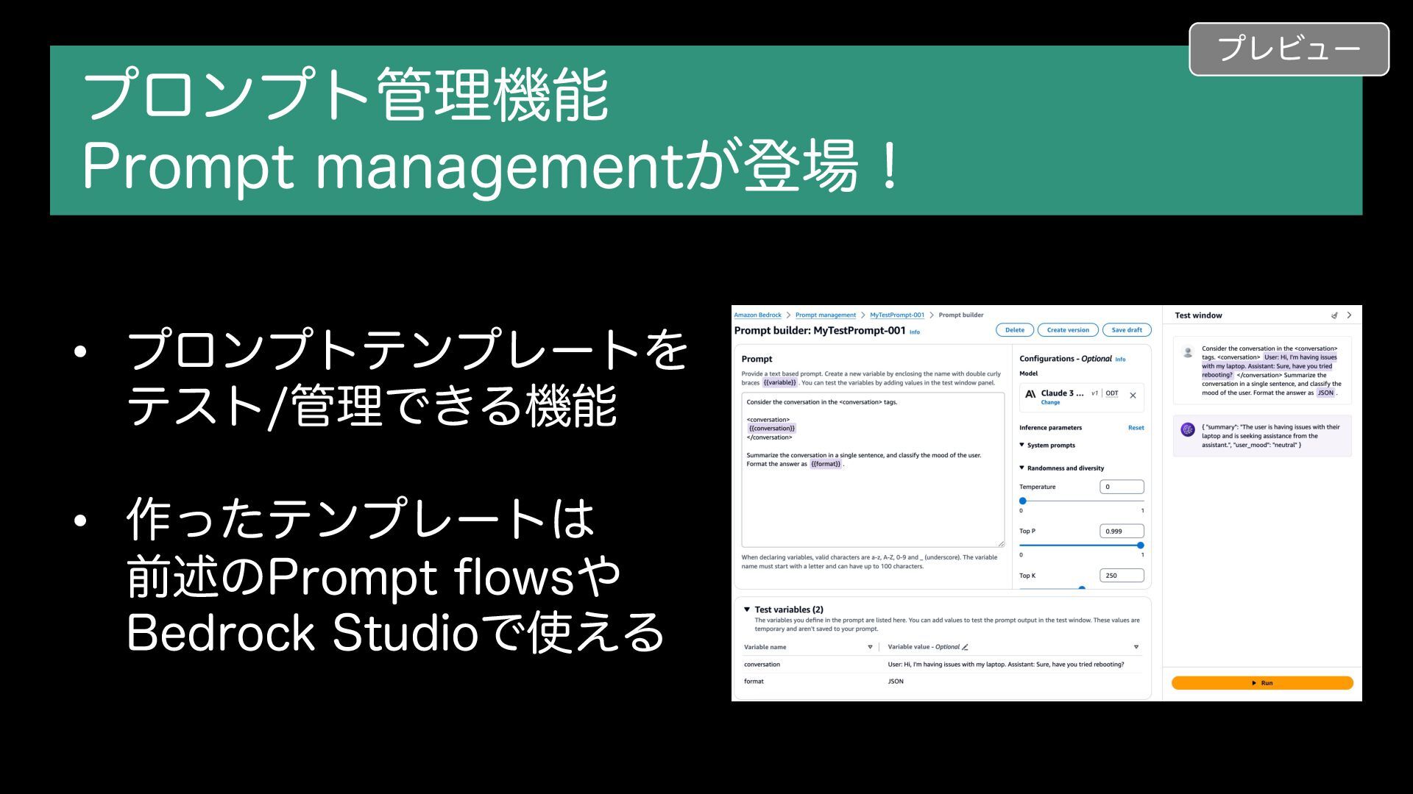
Task: Click the edit pencil next to Variable value
Action: (x=965, y=647)
